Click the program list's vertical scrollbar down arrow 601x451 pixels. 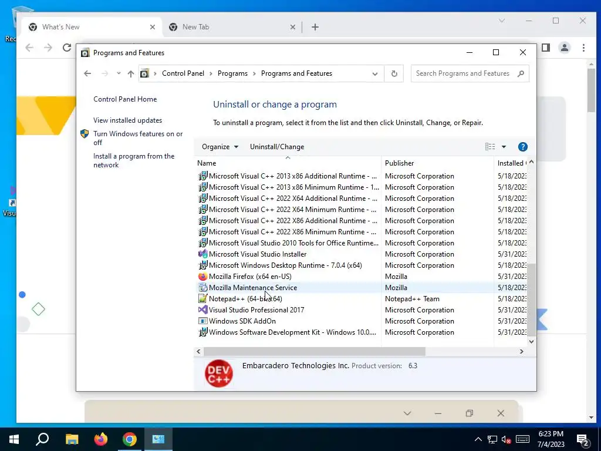(531, 341)
